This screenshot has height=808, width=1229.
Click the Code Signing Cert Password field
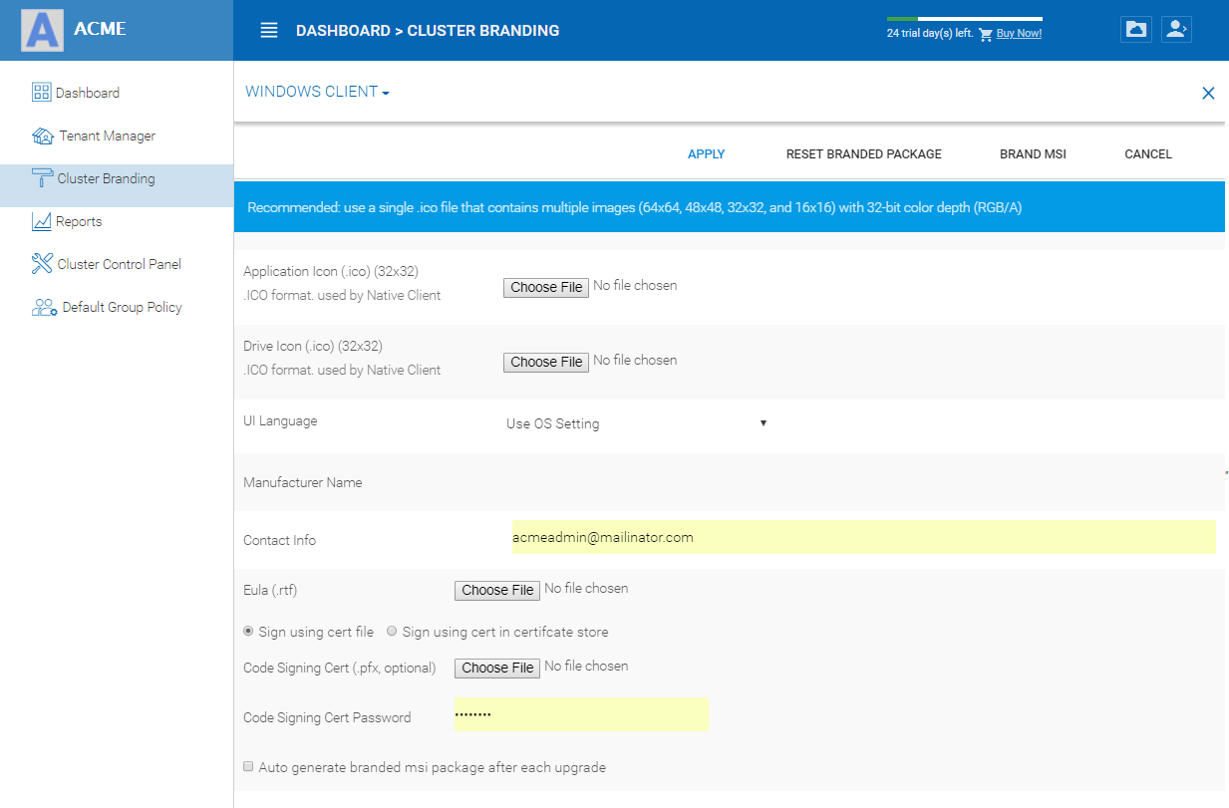click(x=581, y=714)
